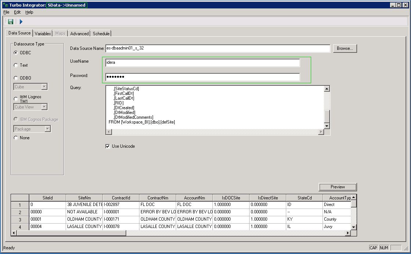The height and width of the screenshot is (254, 411).
Task: Click into the Password field
Action: pos(203,77)
